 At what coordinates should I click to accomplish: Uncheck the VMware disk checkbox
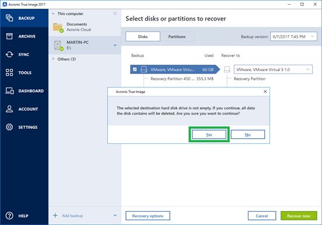[135, 69]
